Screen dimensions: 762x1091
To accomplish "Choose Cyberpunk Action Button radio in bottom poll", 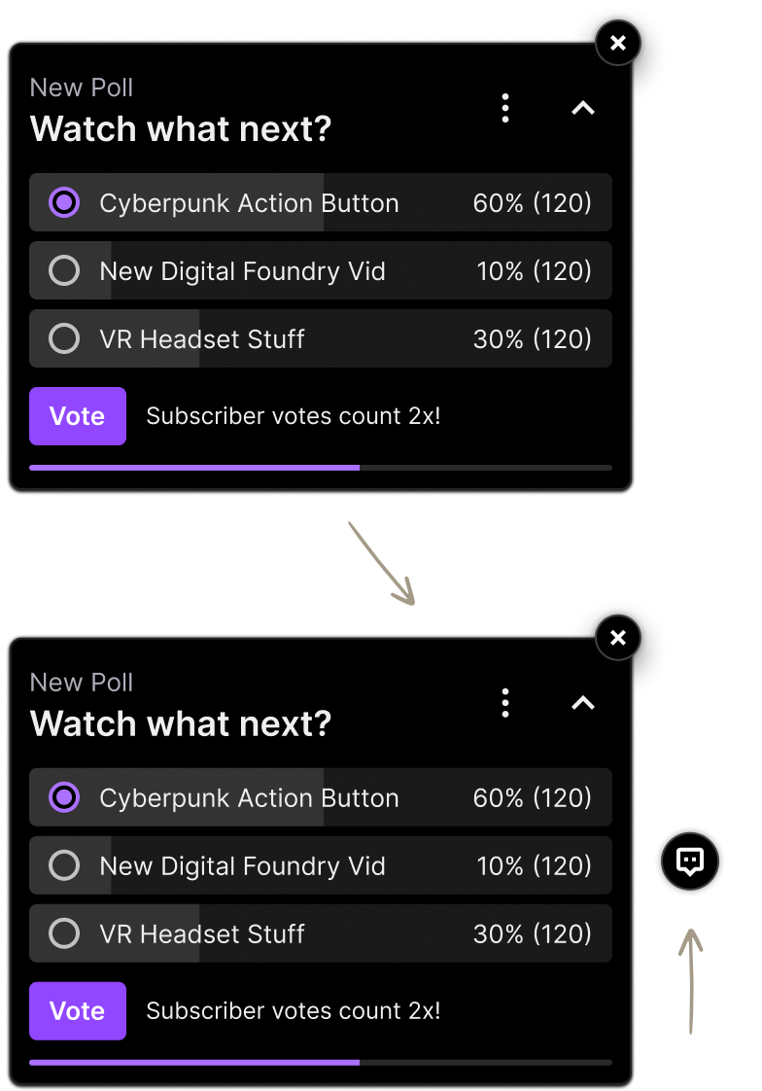I will tap(64, 797).
